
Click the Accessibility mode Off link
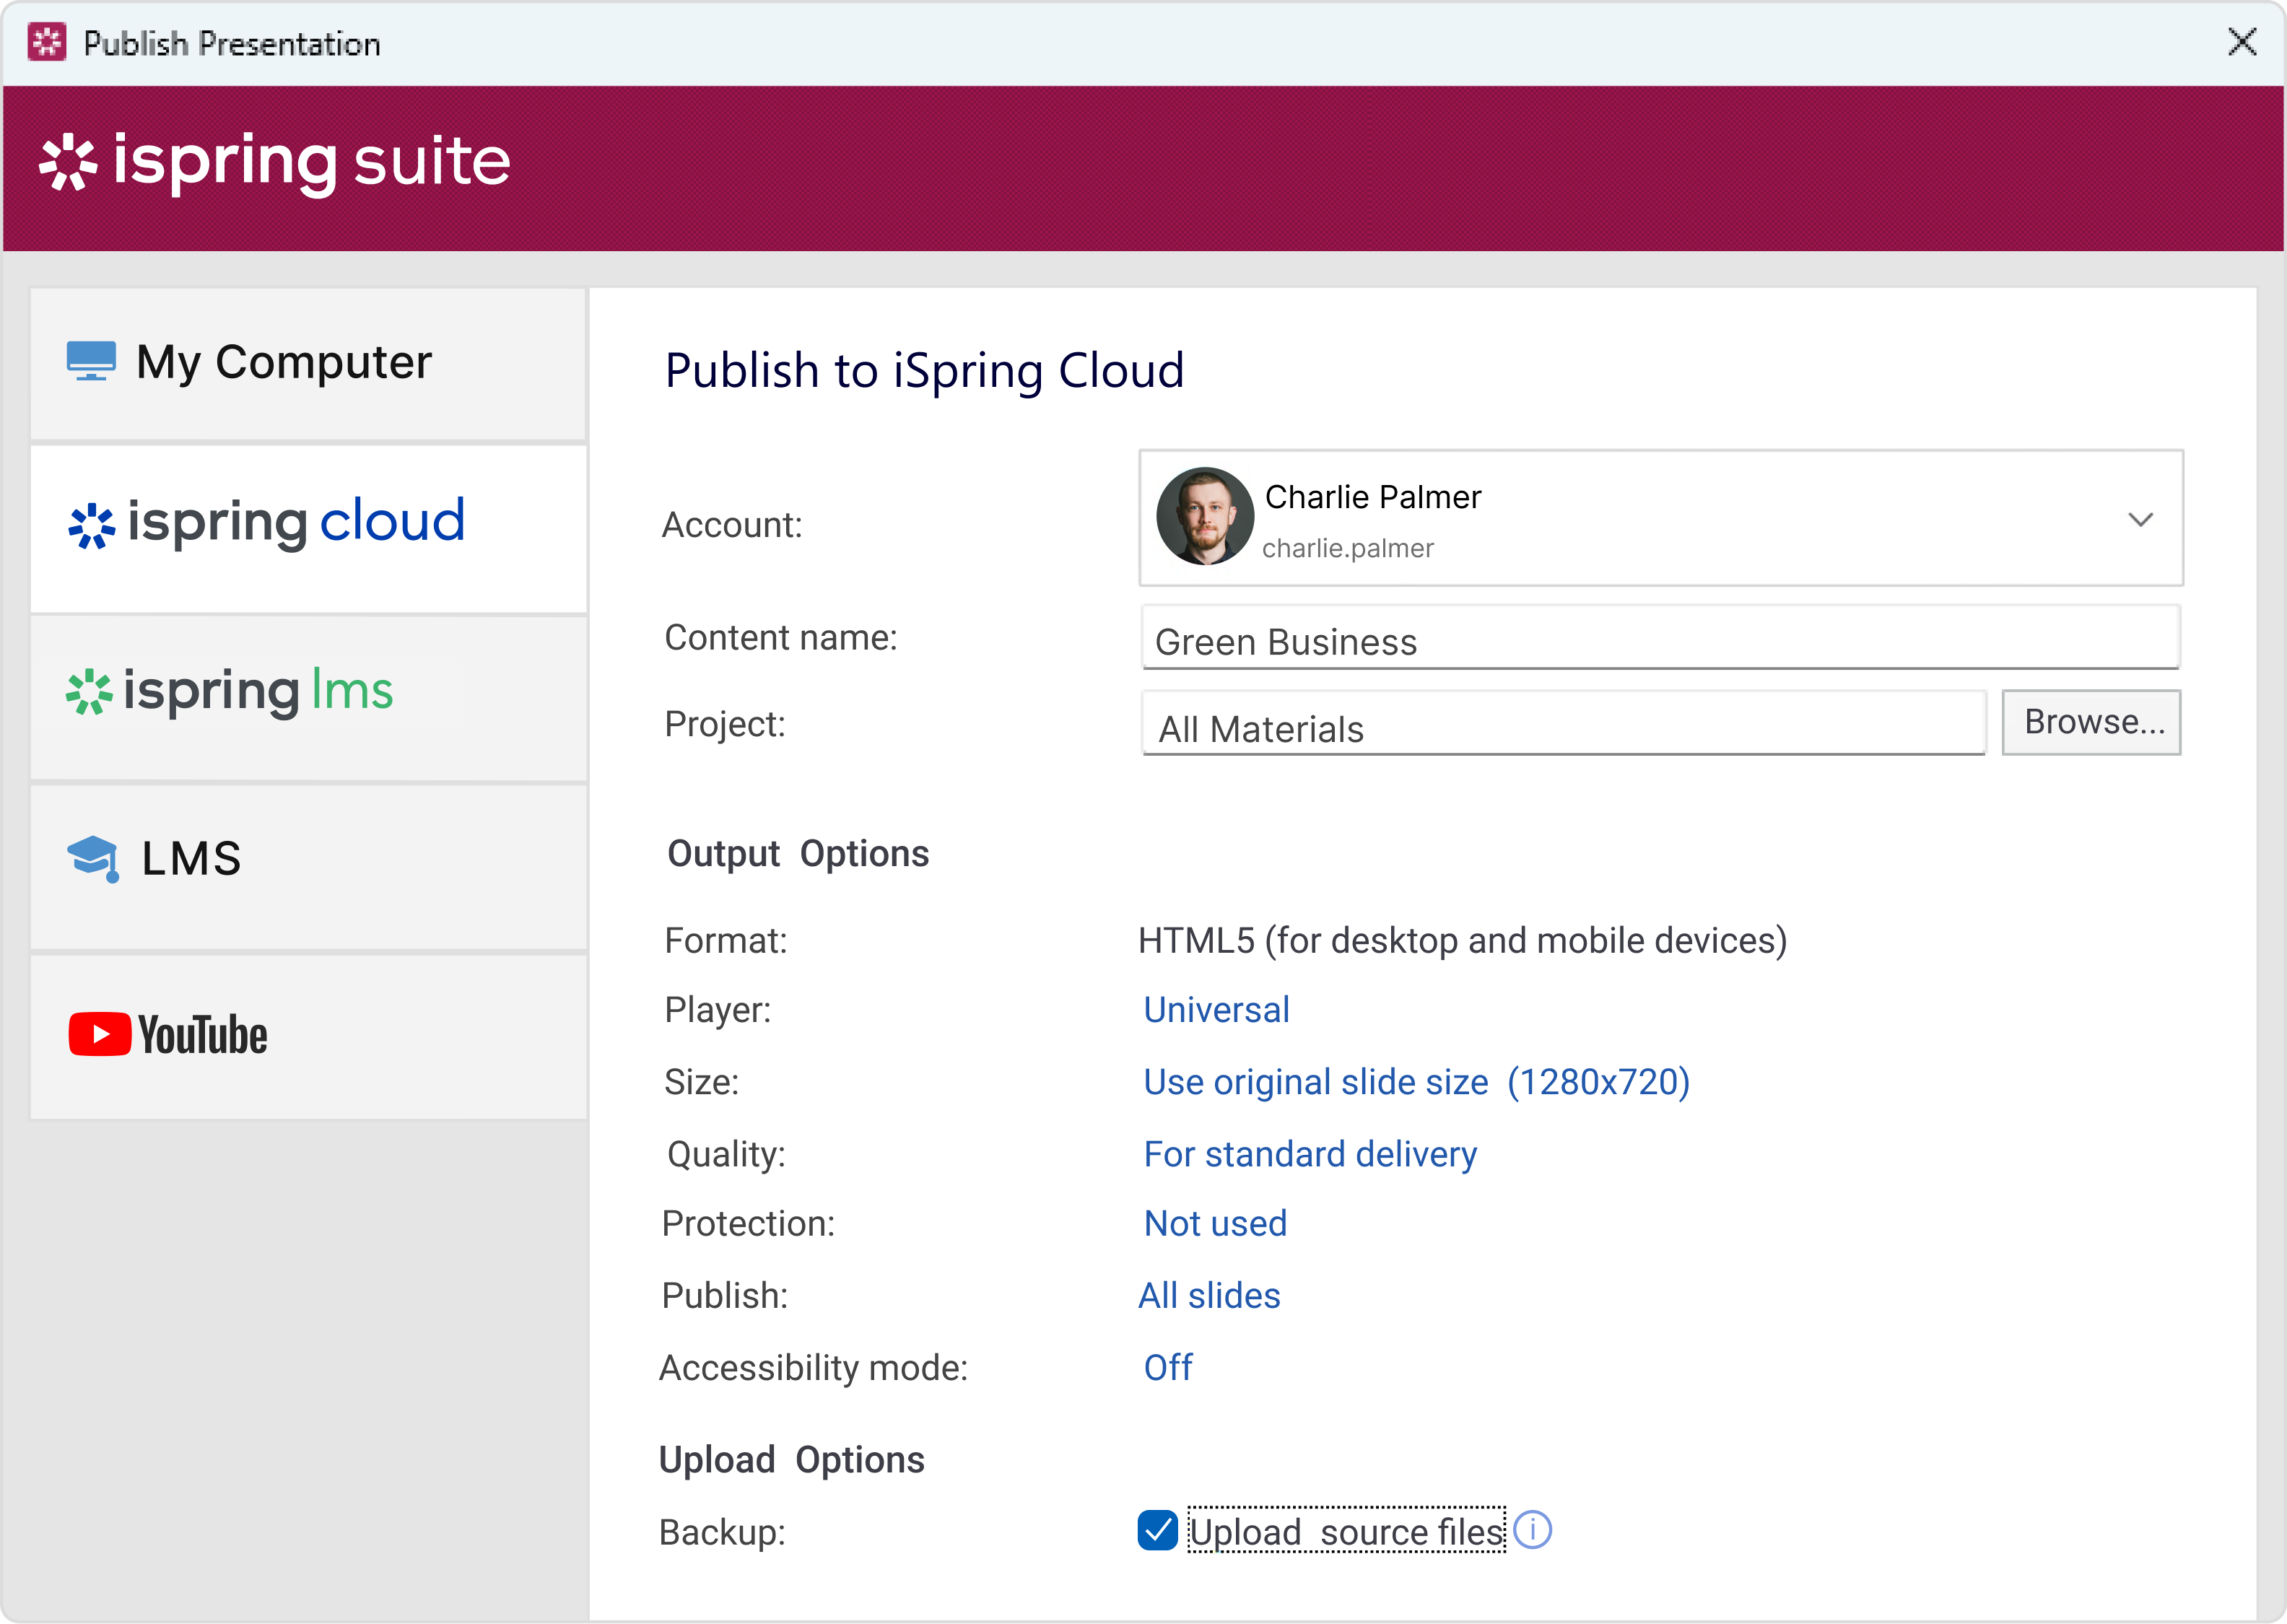pos(1168,1368)
